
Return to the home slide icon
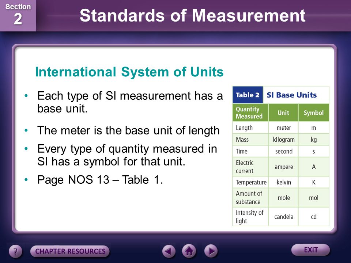click(189, 251)
